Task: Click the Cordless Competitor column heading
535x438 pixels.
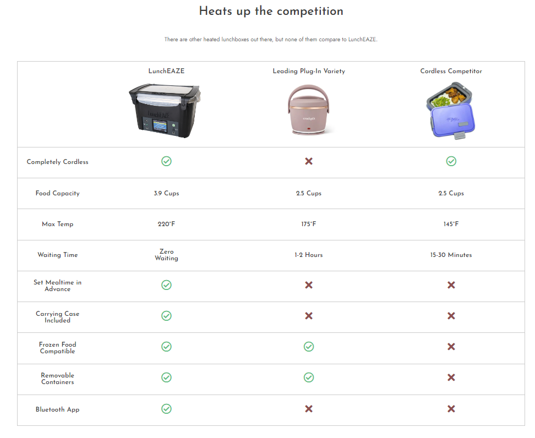Action: pyautogui.click(x=451, y=71)
